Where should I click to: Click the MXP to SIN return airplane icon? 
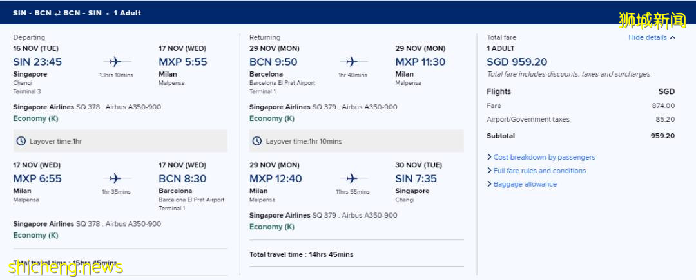[x=352, y=178]
